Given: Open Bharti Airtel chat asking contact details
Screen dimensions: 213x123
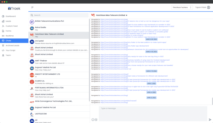Looking at the screenshot, I should click(x=59, y=49).
